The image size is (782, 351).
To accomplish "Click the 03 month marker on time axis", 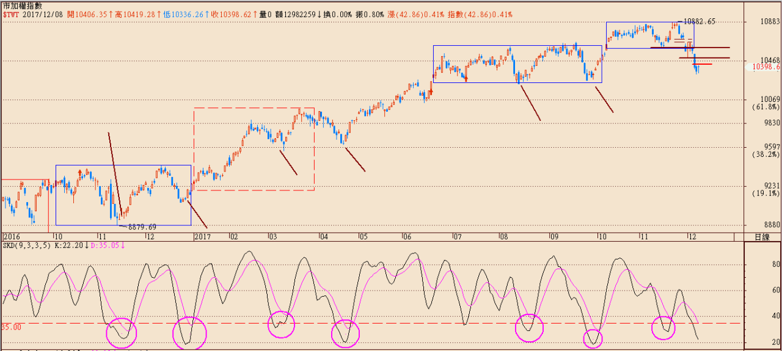I will pos(272,236).
